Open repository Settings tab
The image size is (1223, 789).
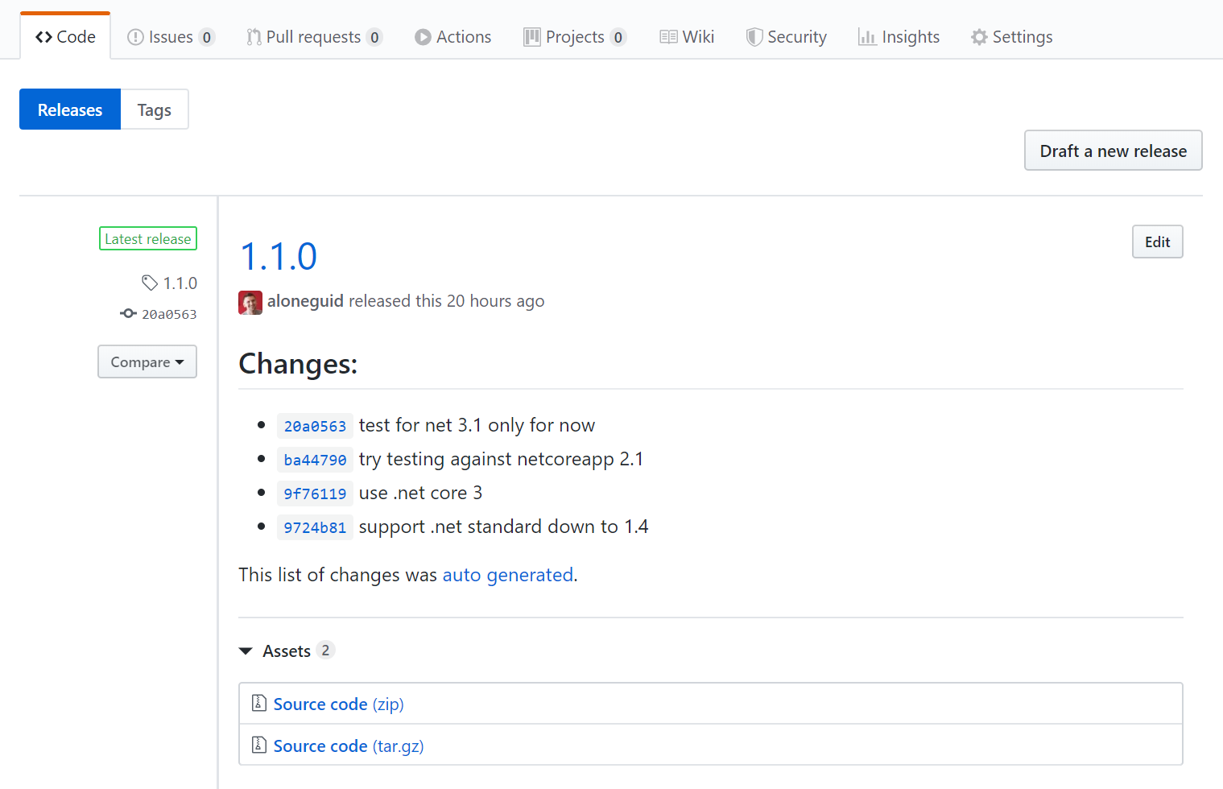click(x=1011, y=37)
